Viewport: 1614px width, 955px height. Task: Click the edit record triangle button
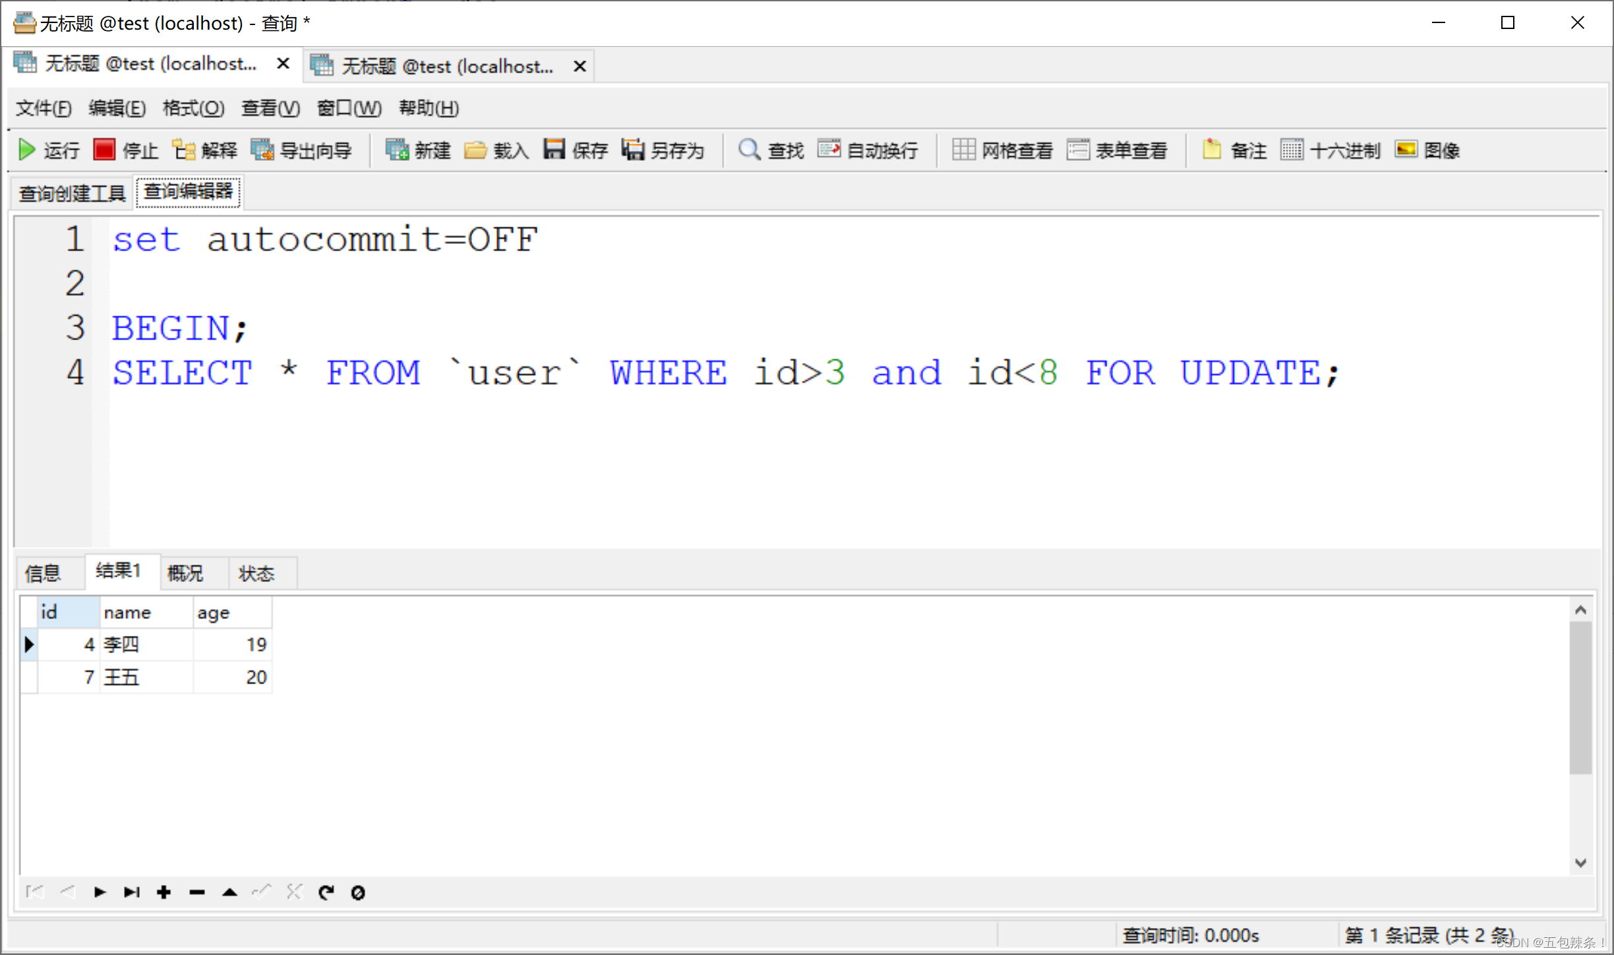(229, 892)
